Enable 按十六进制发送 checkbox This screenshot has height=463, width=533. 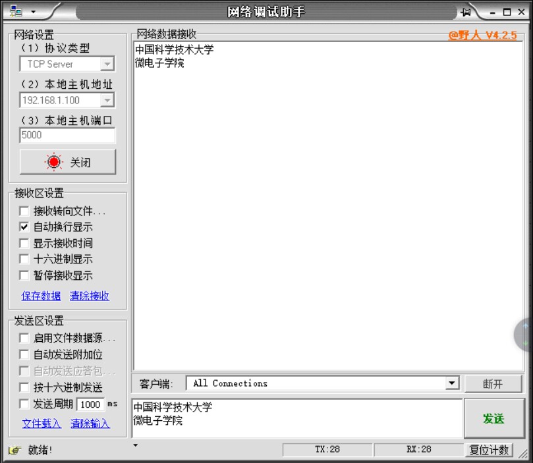pos(24,387)
